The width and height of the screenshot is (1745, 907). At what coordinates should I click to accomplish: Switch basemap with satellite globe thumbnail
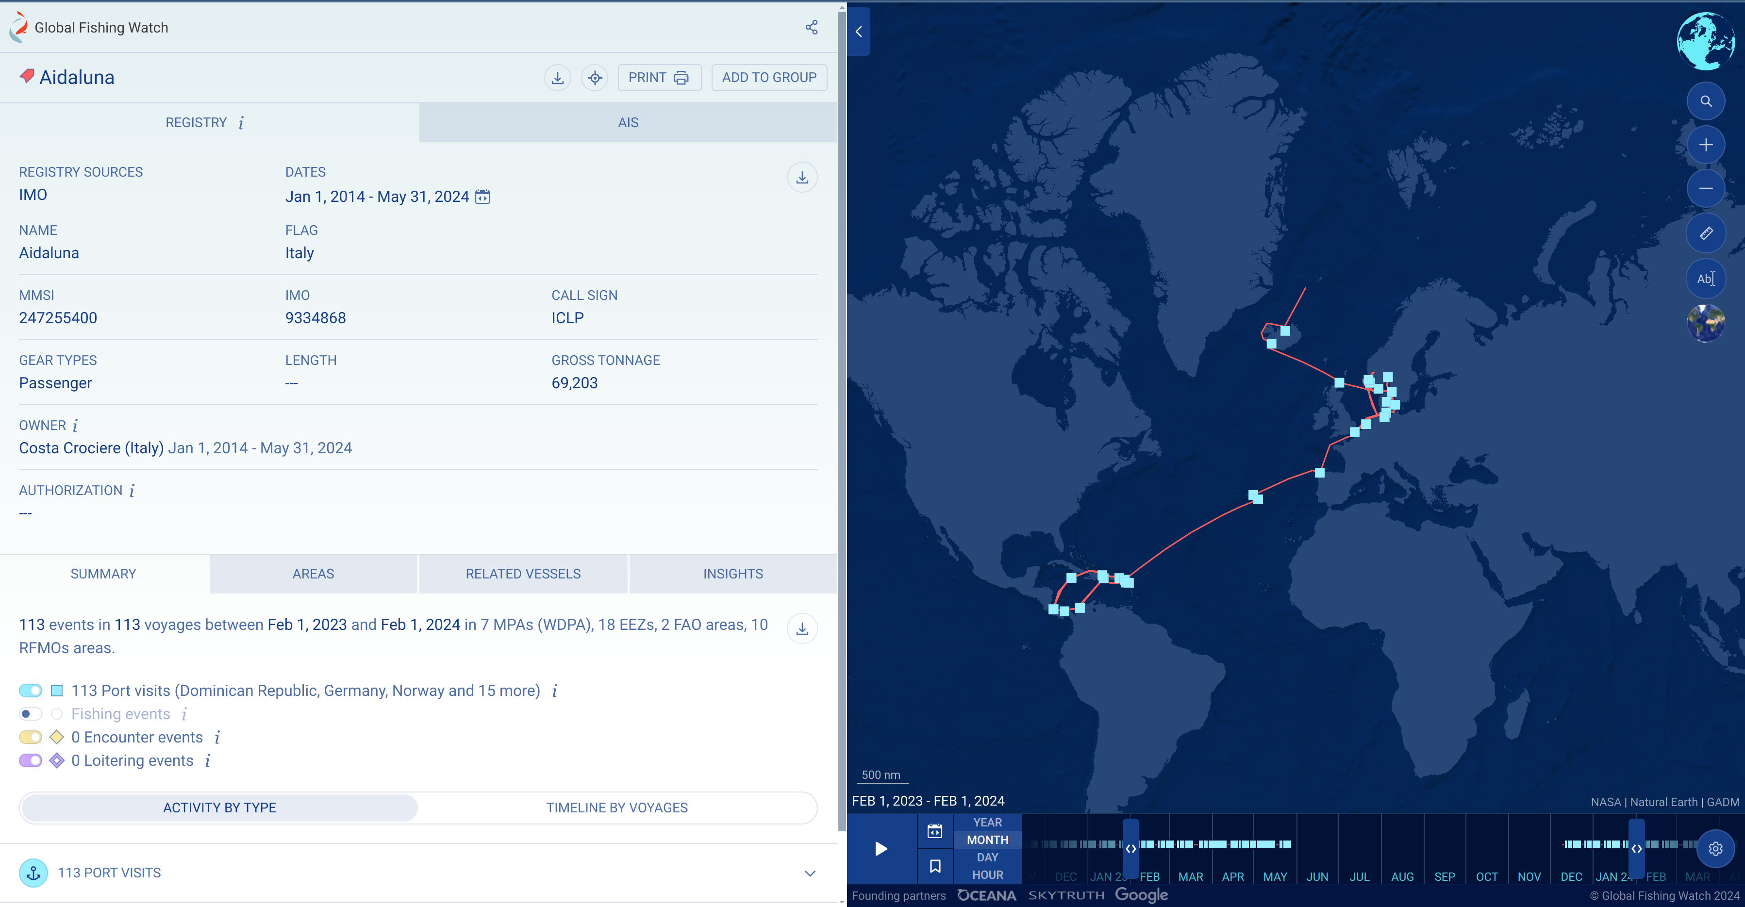(1705, 322)
